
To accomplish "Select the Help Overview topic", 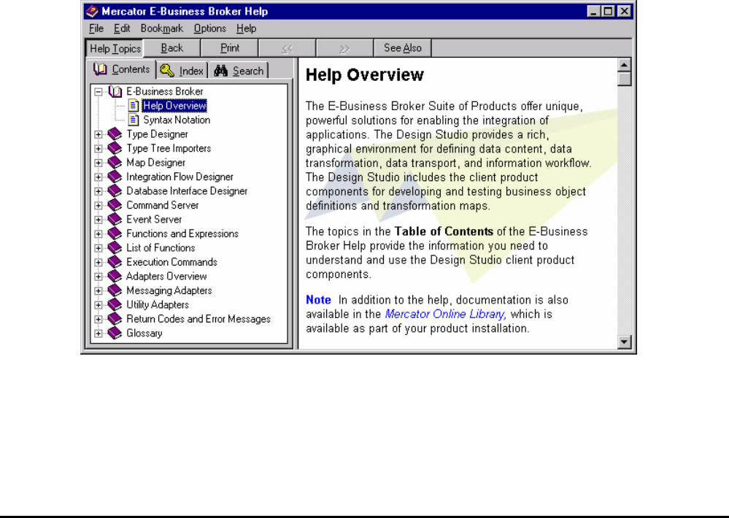I will pyautogui.click(x=174, y=106).
